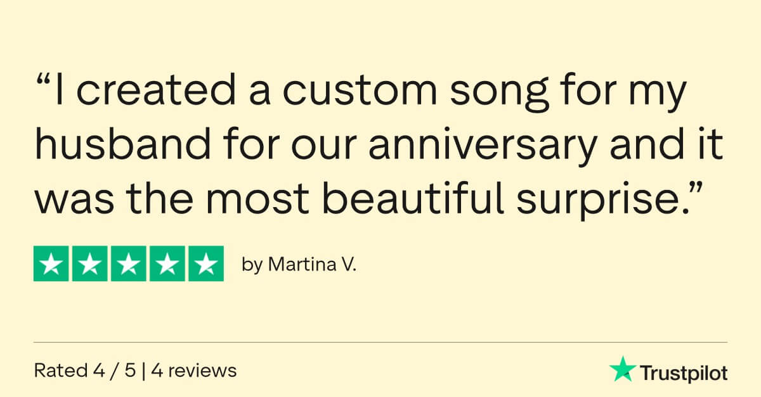Click the reviewer name Martina V.
Viewport: 761px width, 397px height.
(x=313, y=265)
